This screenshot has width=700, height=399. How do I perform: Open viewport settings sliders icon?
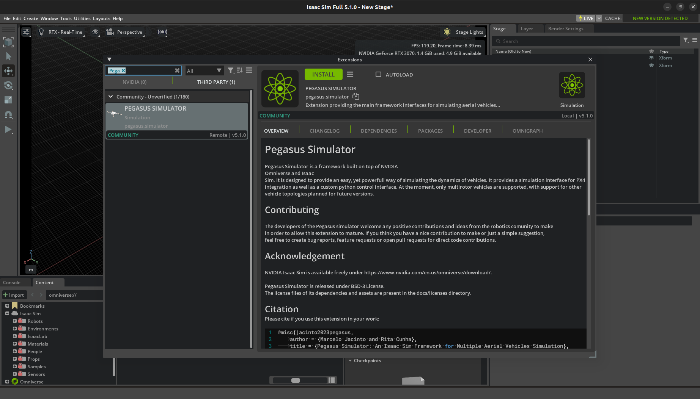coord(26,32)
